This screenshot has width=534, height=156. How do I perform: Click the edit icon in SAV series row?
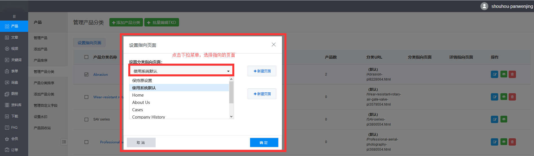click(494, 119)
